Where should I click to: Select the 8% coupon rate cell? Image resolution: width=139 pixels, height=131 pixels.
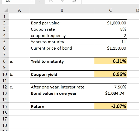click(111, 29)
